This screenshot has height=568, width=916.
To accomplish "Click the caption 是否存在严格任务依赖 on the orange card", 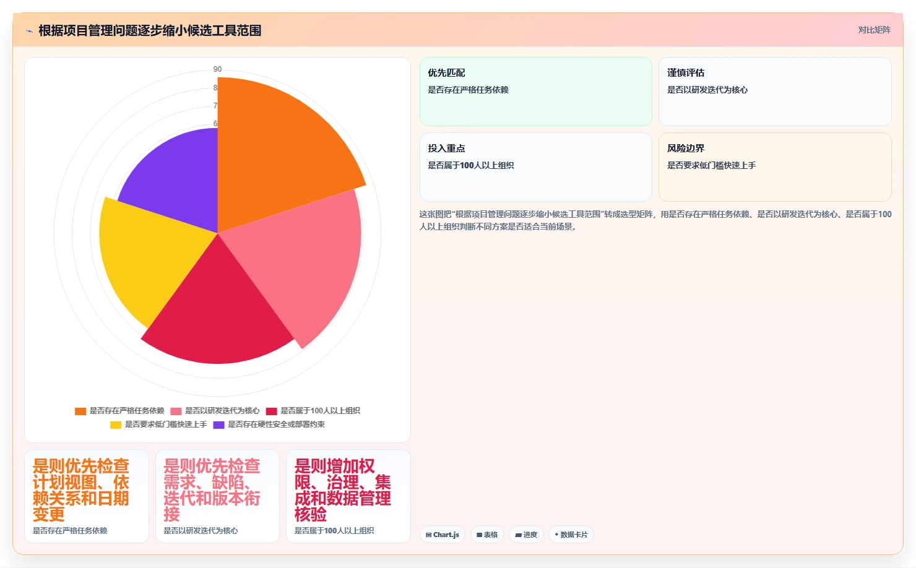I will (70, 531).
